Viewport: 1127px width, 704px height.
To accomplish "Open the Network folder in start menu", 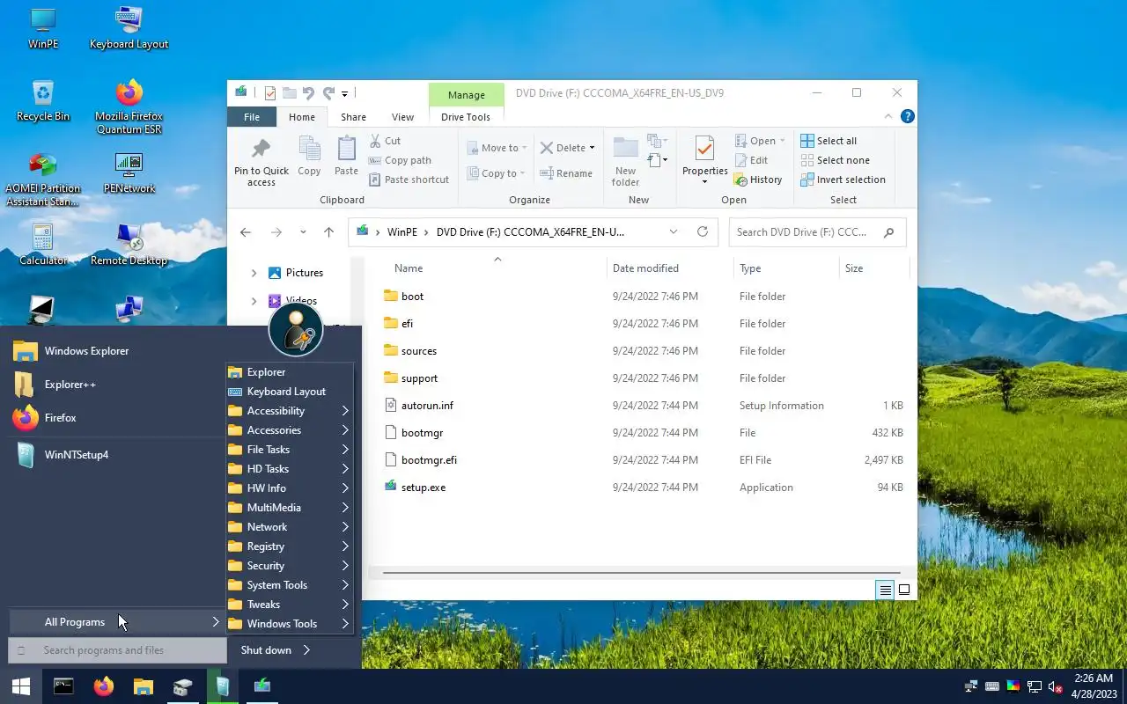I will (x=290, y=527).
